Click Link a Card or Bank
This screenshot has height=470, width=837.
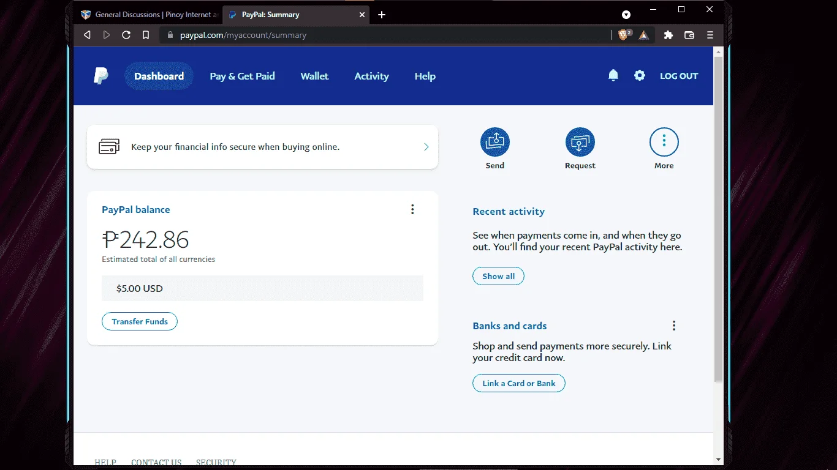coord(519,383)
